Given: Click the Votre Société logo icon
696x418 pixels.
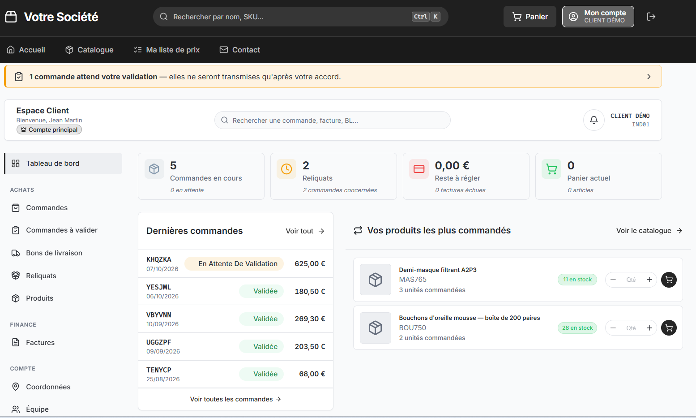Looking at the screenshot, I should pyautogui.click(x=11, y=17).
